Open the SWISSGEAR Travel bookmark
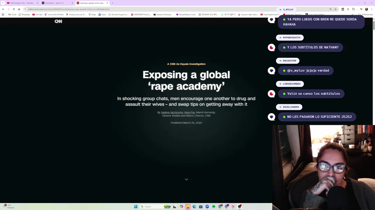 coord(141,15)
